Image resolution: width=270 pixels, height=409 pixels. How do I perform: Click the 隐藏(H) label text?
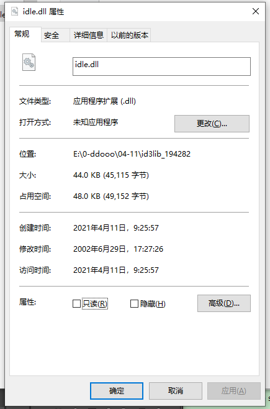[153, 304]
